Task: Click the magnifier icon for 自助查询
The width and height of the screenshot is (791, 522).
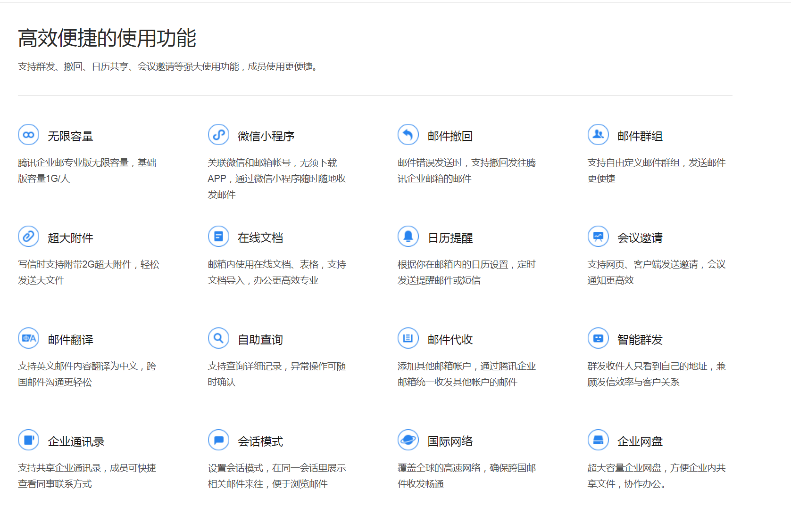Action: [218, 338]
